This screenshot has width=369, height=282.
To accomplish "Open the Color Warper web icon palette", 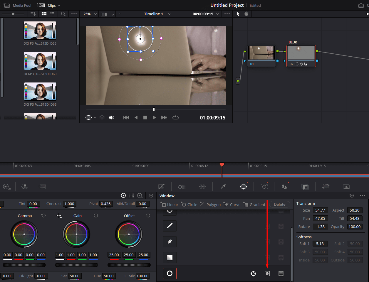I will point(202,187).
